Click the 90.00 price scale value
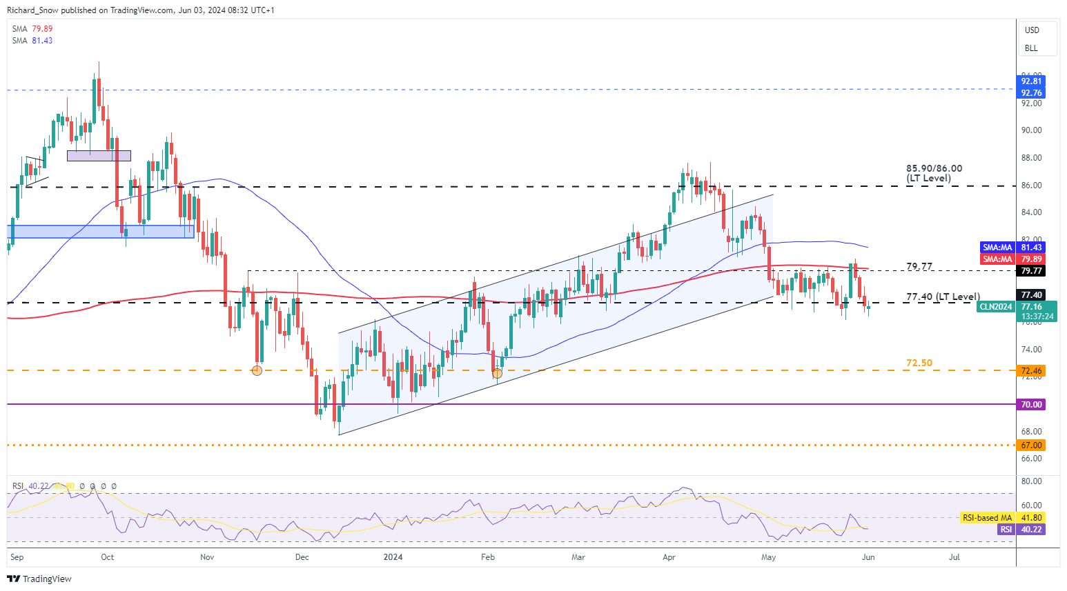This screenshot has width=1067, height=591. (x=1031, y=130)
